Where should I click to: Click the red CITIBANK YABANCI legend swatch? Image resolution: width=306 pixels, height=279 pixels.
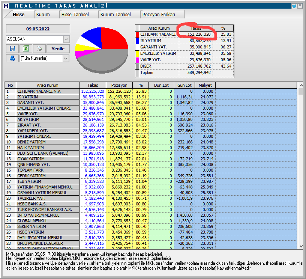137,35
